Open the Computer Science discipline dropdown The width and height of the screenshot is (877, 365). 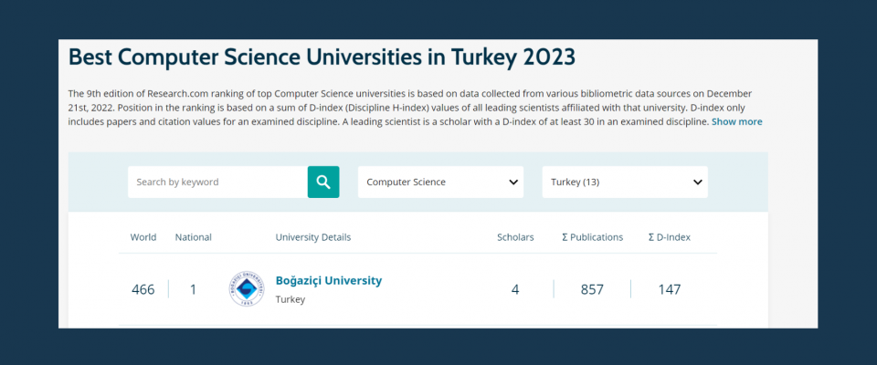click(440, 182)
